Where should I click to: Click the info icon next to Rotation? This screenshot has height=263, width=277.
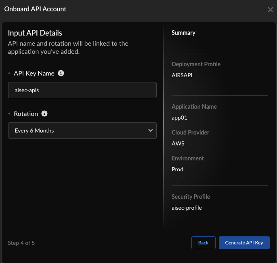[44, 114]
